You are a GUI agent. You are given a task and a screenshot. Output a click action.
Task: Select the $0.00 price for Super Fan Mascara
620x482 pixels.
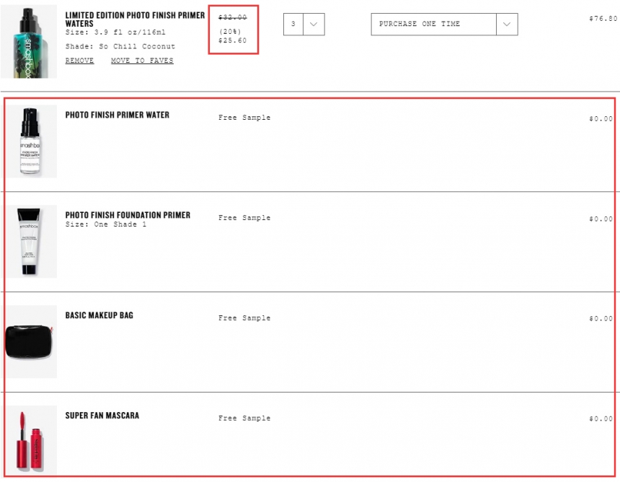click(601, 419)
